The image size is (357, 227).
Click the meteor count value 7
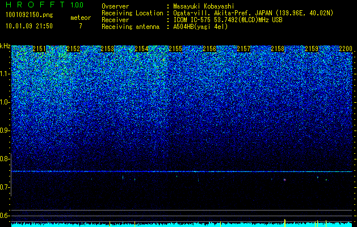coord(81,26)
